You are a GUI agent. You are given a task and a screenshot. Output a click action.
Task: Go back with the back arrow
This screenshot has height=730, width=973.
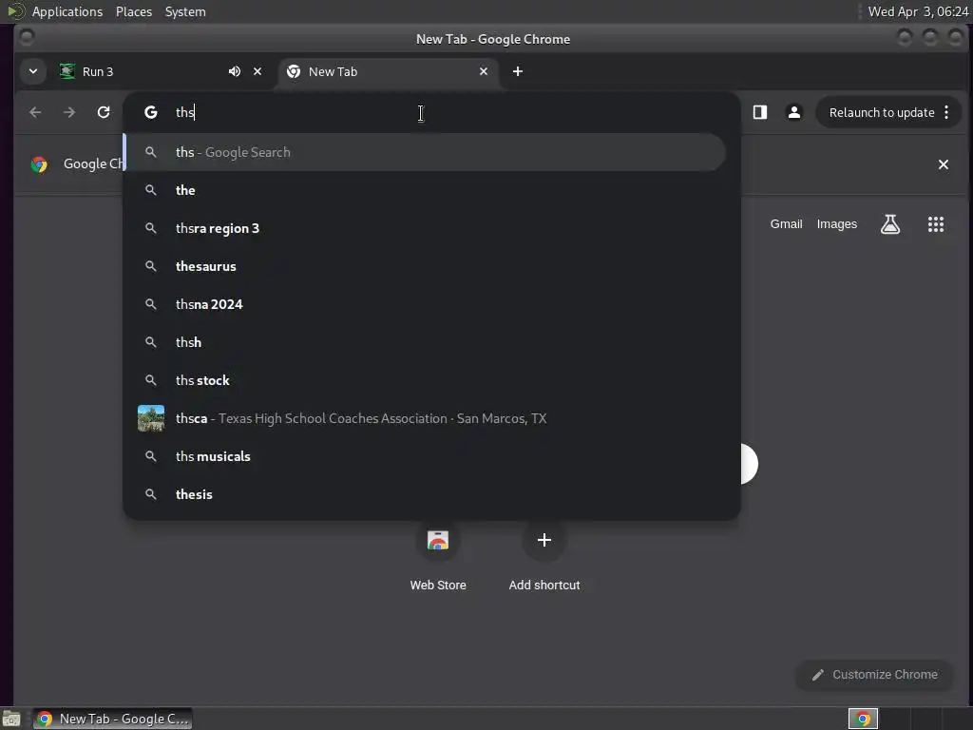click(x=35, y=112)
